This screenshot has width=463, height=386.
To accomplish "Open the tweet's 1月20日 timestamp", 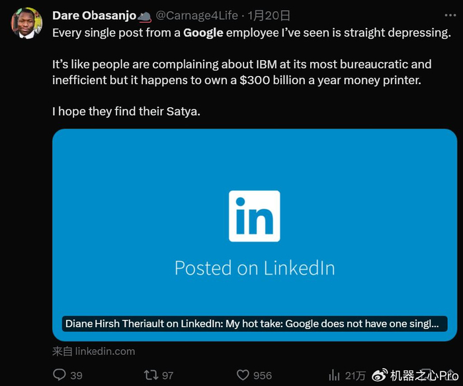I will coord(269,16).
